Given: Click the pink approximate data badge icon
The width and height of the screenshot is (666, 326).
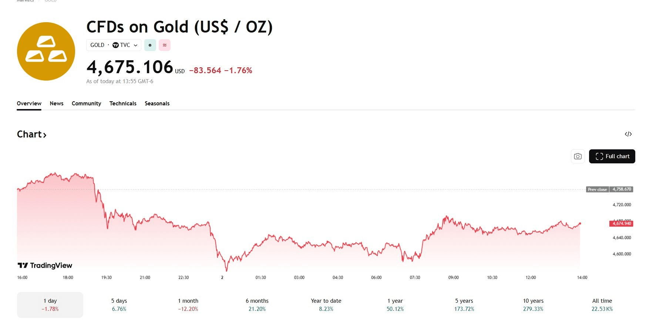Looking at the screenshot, I should pos(165,45).
